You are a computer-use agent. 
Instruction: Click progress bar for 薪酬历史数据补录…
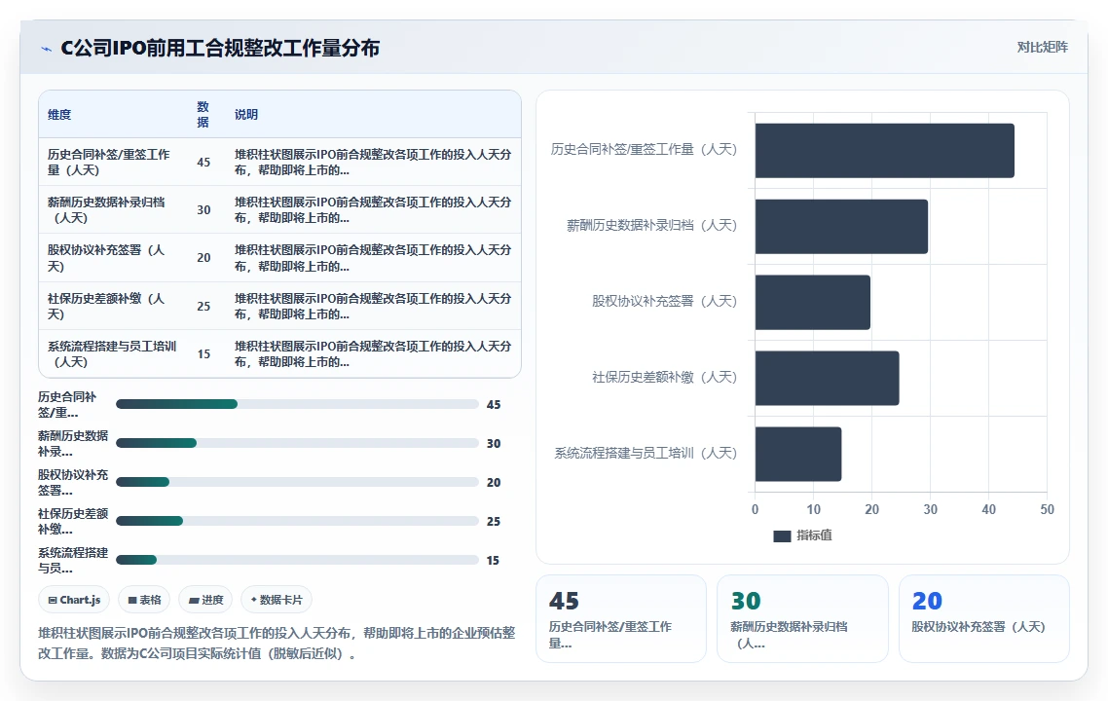pos(298,443)
